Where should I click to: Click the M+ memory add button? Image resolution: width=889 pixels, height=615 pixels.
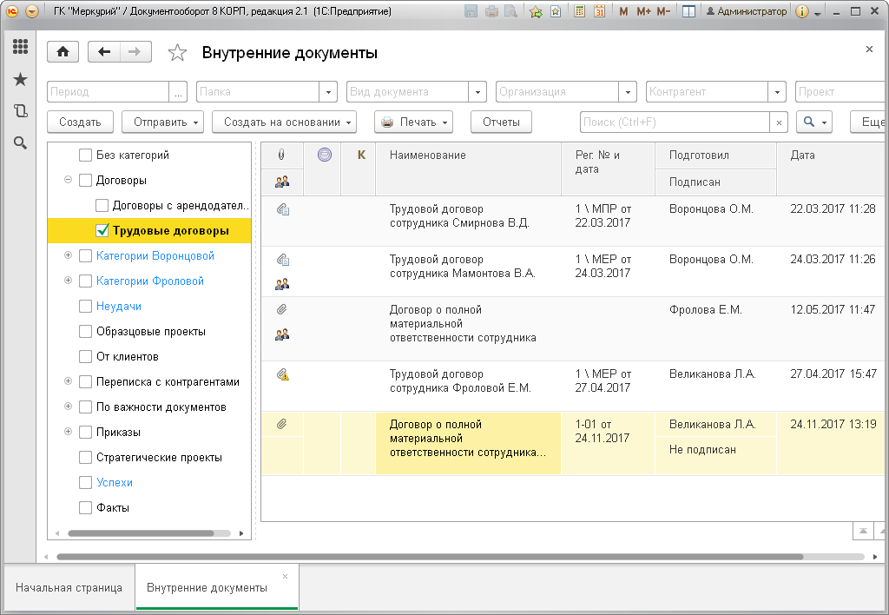point(643,11)
